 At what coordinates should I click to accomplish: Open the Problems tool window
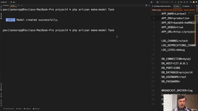click(27, 109)
